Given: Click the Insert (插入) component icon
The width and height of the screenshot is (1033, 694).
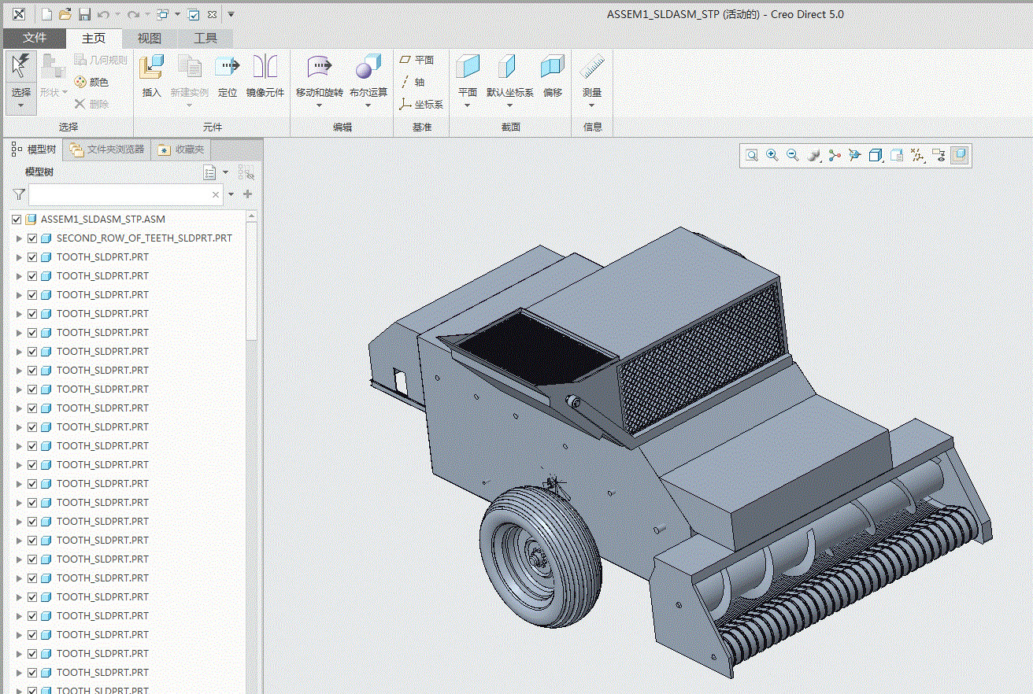Looking at the screenshot, I should click(151, 68).
